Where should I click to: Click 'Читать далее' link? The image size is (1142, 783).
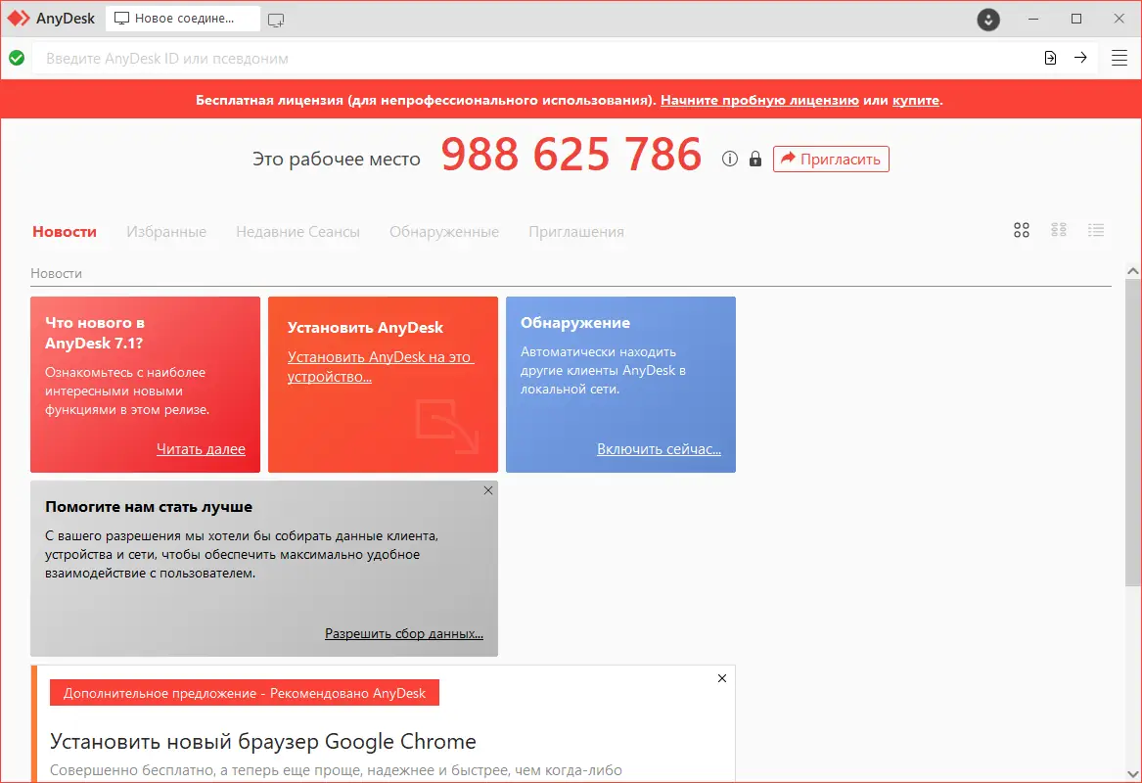201,449
